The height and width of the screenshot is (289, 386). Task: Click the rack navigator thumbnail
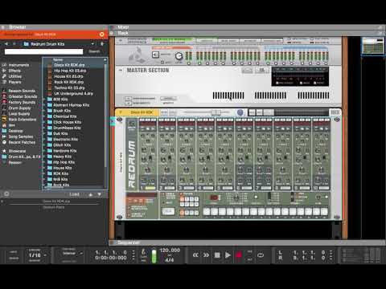[373, 46]
